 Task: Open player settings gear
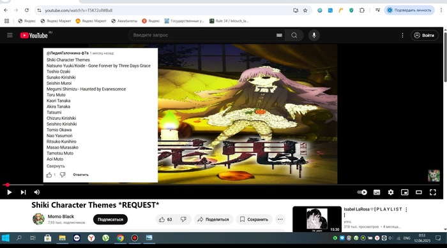(x=391, y=192)
